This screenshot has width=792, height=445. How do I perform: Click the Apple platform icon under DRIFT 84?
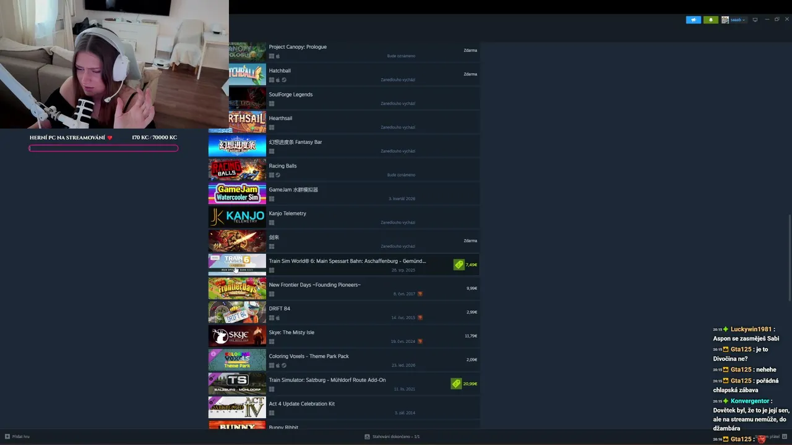pos(278,318)
